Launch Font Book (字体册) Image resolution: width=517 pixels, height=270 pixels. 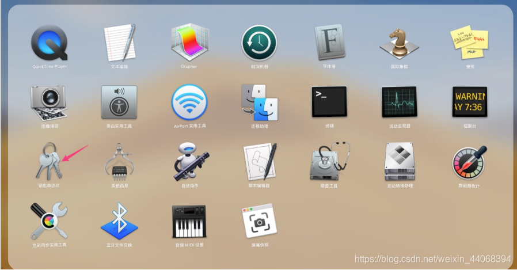[329, 42]
